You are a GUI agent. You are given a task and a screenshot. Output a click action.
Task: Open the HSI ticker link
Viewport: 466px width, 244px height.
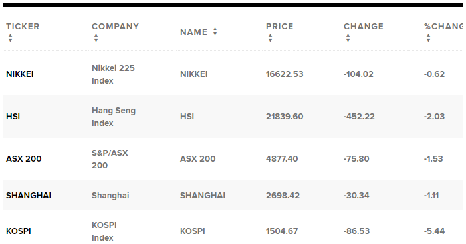(x=13, y=117)
